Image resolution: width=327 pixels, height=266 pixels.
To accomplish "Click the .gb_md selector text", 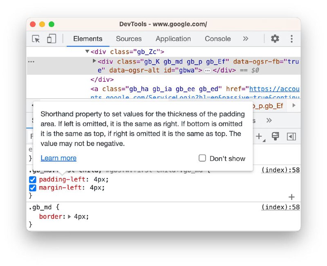I will (x=40, y=207).
